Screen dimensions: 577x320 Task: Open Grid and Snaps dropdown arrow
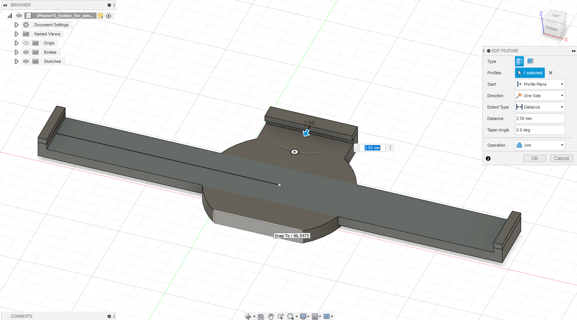[320, 317]
